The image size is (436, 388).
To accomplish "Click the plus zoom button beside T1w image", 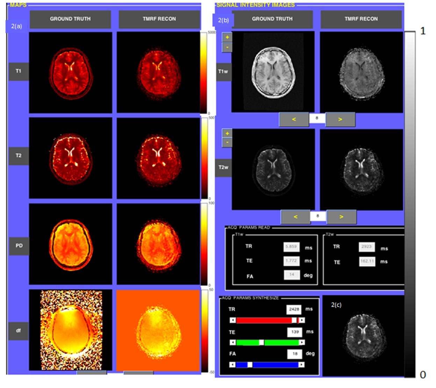I will coord(227,37).
